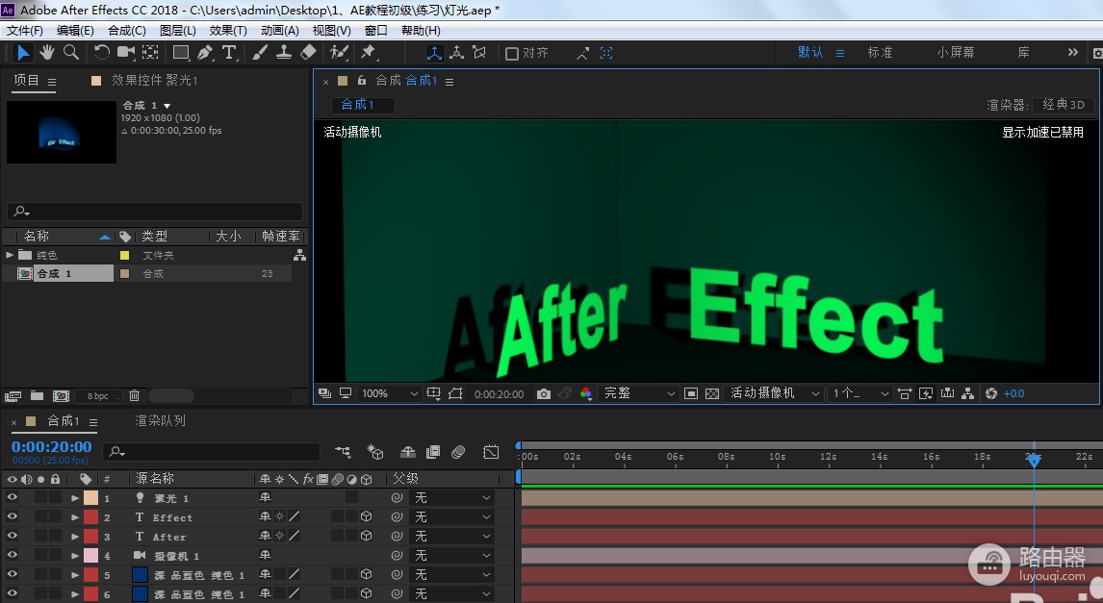Open the 活动摄像机 3D view dropdown
Viewport: 1103px width, 603px height.
tap(774, 393)
